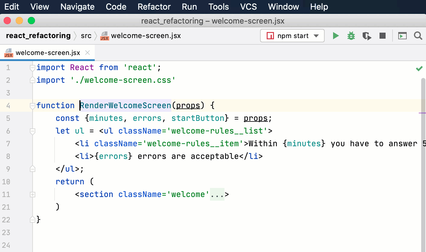This screenshot has height=252, width=426.
Task: Click the JSX file icon on the editor tab
Action: click(8, 53)
